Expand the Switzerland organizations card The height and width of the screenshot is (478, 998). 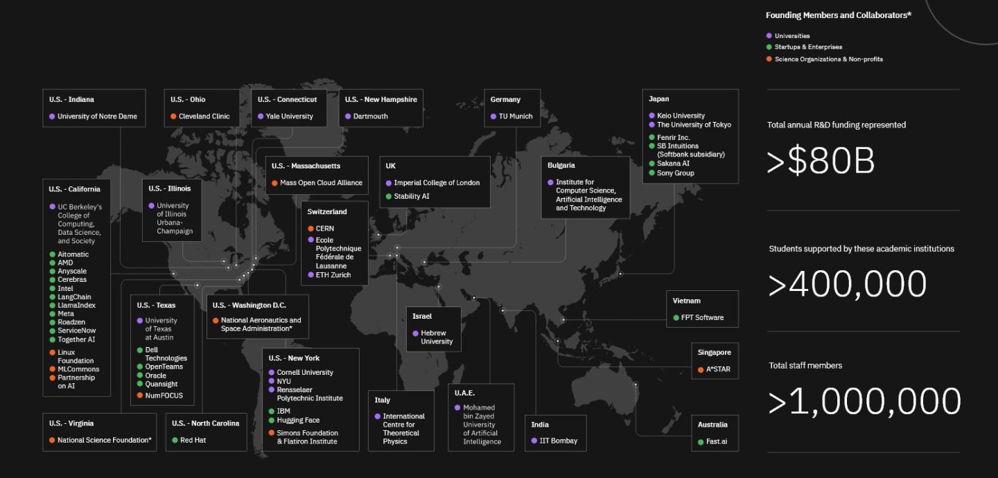pos(326,211)
